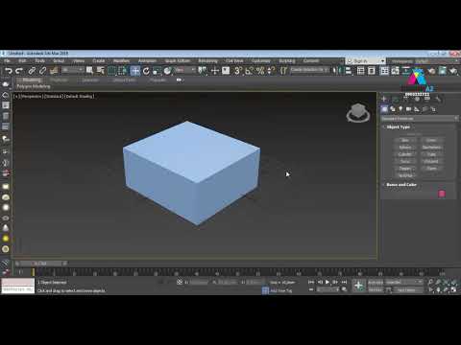This screenshot has height=345, width=461.
Task: Click the Set Key button
Action: pyautogui.click(x=376, y=290)
